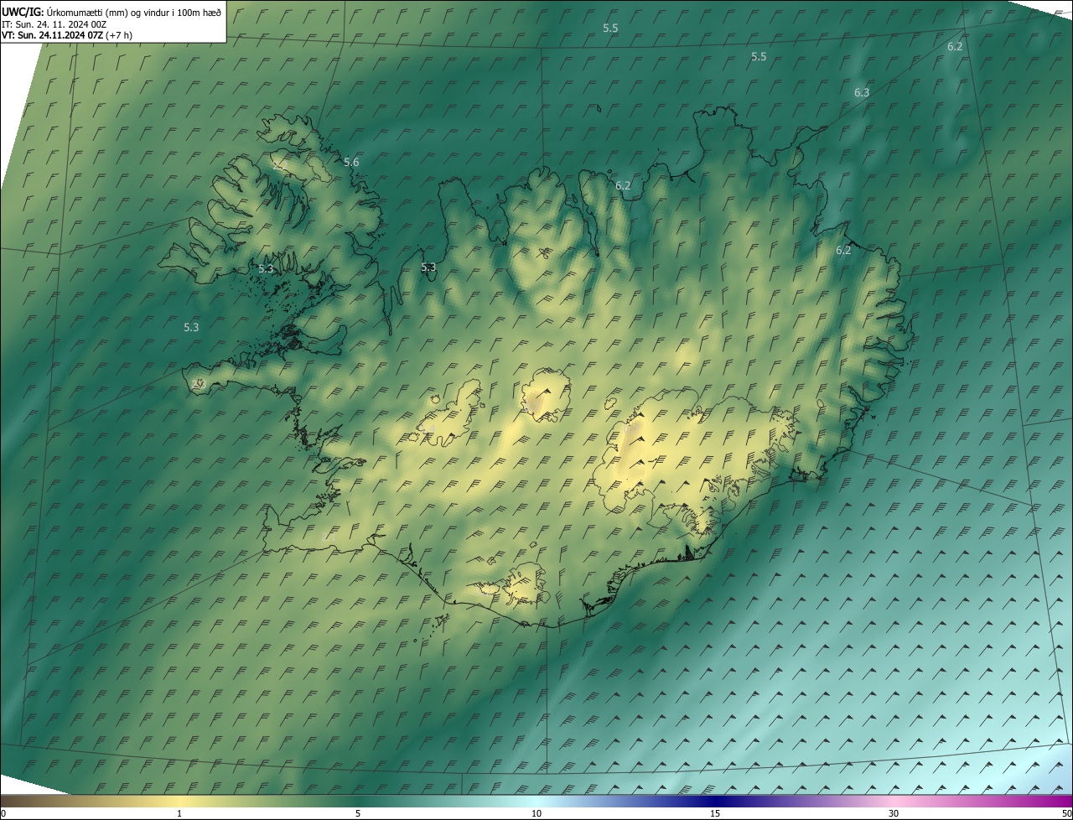This screenshot has height=820, width=1073.
Task: Click the color scale tick label "30"
Action: [x=894, y=813]
